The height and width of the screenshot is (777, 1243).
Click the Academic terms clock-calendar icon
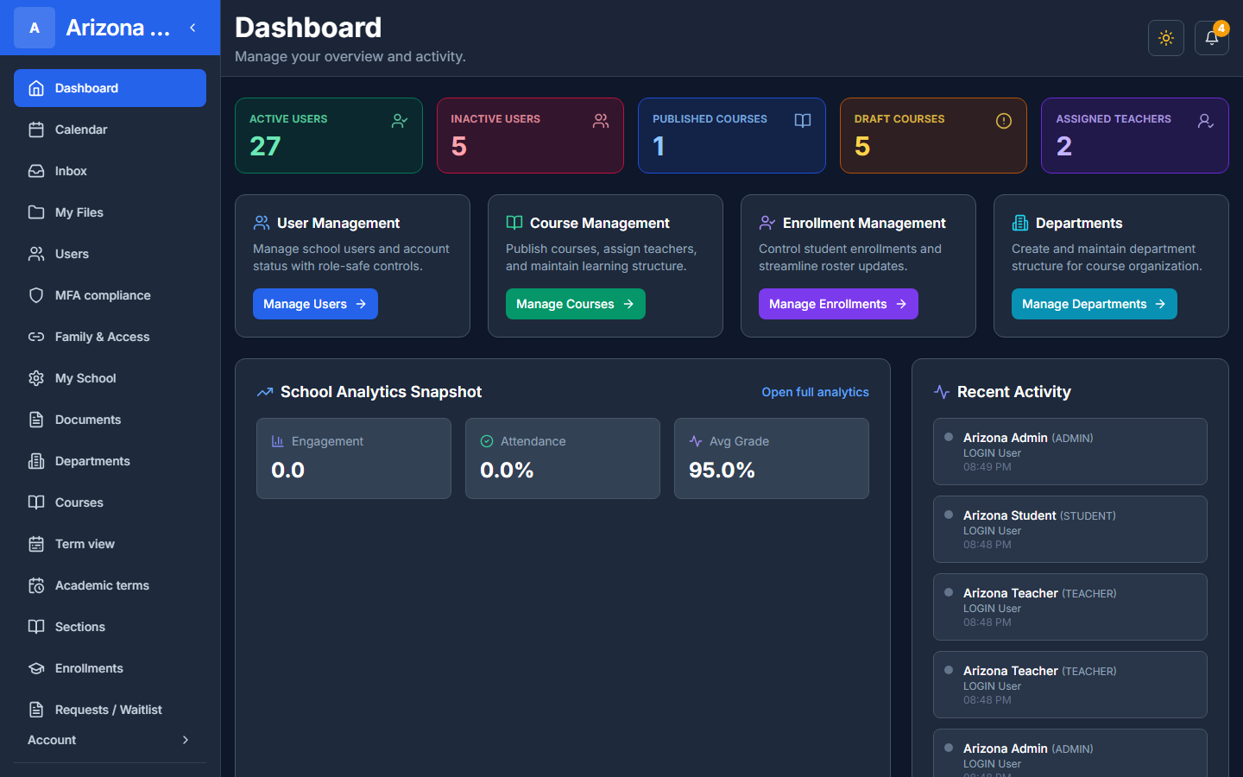[x=36, y=585]
